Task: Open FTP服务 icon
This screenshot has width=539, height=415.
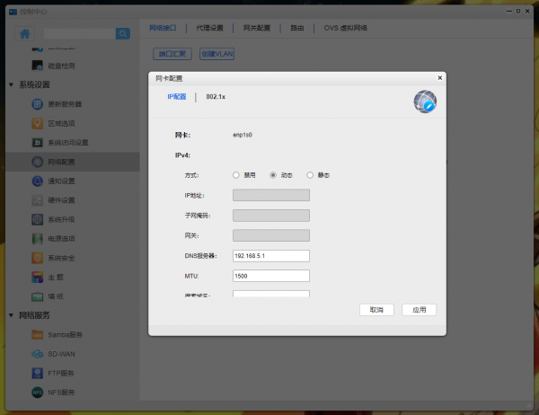Action: click(x=37, y=373)
